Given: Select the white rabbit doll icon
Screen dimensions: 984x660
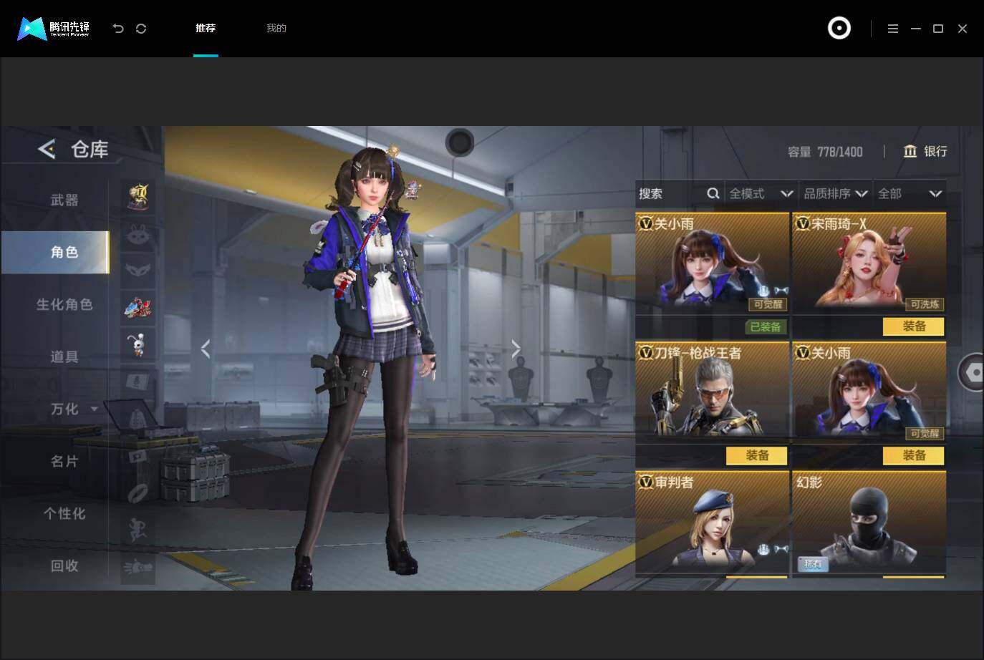Looking at the screenshot, I should [x=138, y=345].
